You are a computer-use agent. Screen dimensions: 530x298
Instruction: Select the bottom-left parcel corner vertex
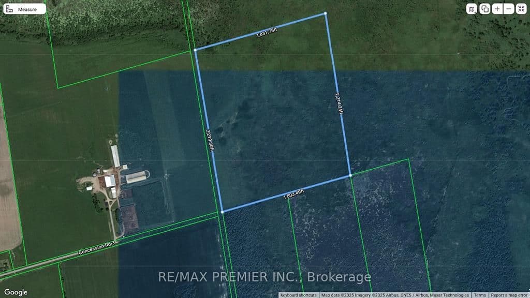point(223,212)
